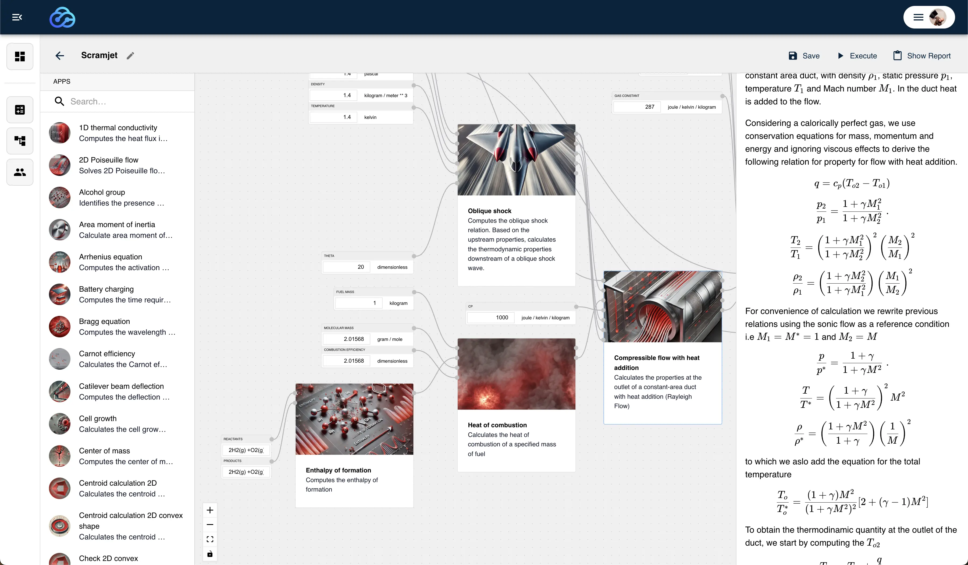Viewport: 968px width, 565px height.
Task: Zoom in on the canvas
Action: pos(210,510)
